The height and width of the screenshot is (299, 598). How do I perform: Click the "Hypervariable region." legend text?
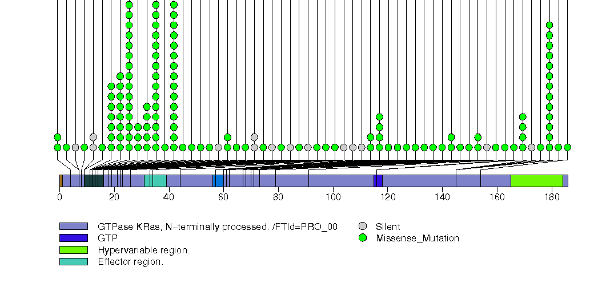coord(143,250)
